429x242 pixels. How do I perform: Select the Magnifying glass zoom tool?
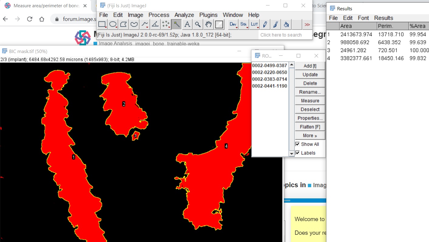[198, 24]
